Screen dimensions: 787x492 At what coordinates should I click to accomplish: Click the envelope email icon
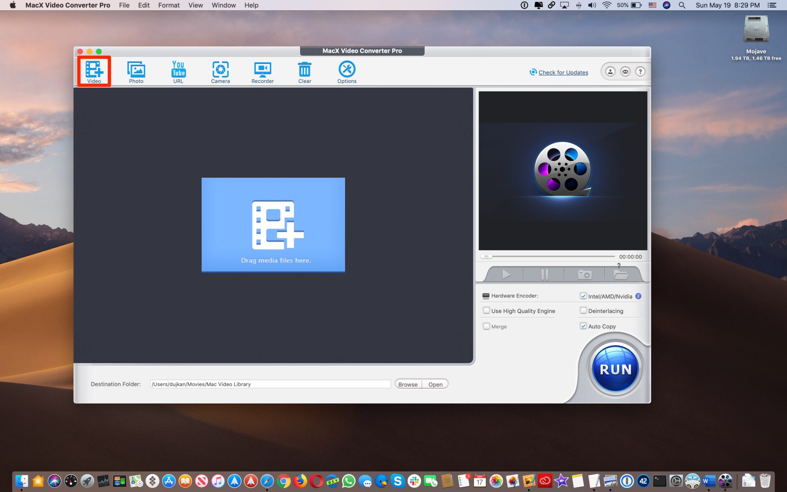click(x=625, y=72)
